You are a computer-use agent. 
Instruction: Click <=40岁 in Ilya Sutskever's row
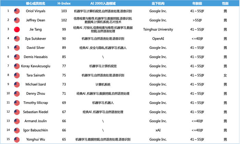tap(197, 39)
